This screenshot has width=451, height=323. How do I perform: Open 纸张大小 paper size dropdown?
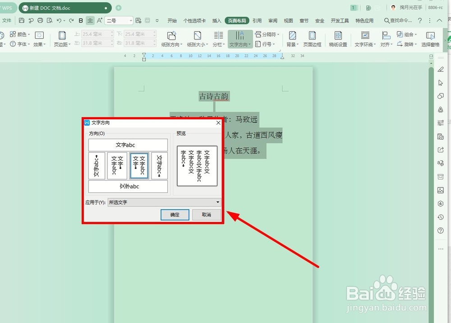coord(198,38)
